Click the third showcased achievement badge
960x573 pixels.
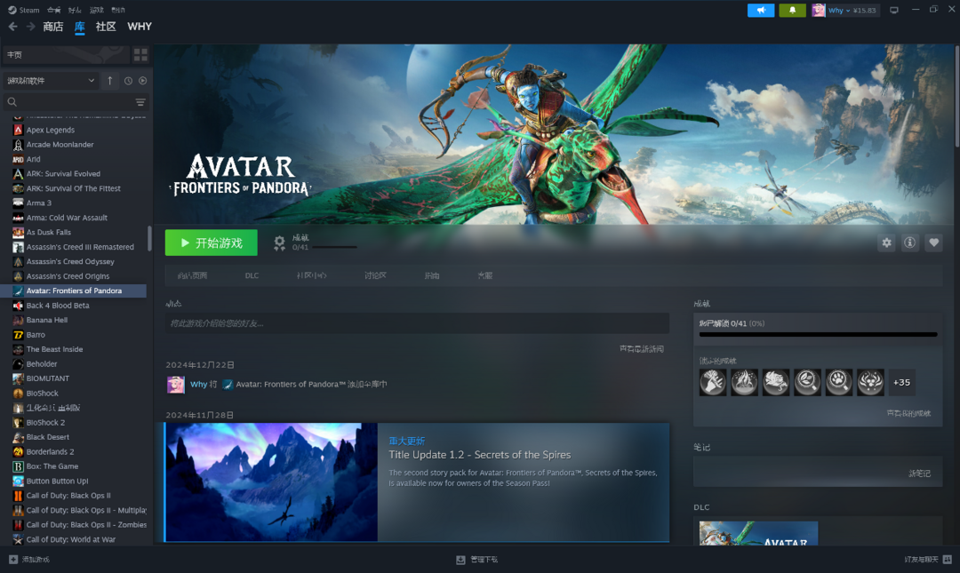point(776,383)
